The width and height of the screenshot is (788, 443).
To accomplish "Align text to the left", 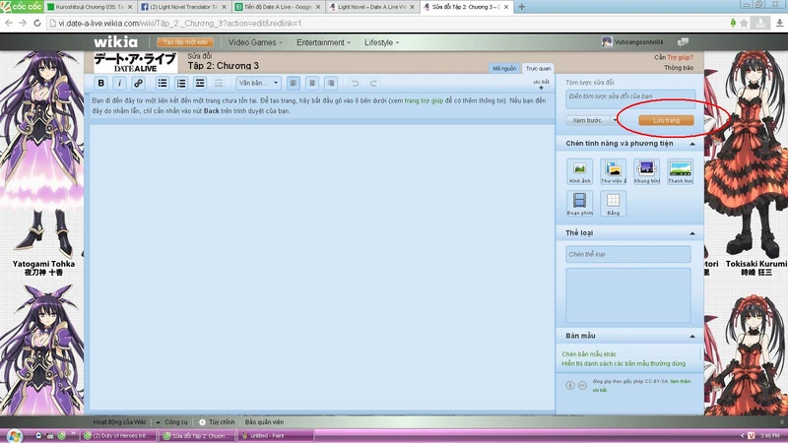I will [294, 84].
